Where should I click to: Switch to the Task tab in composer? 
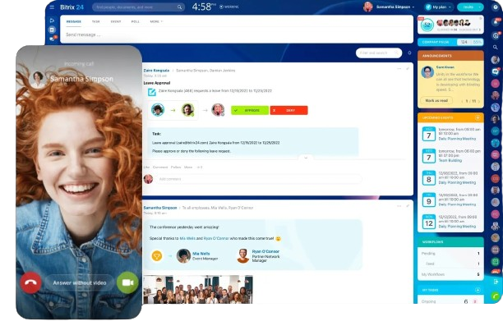coord(96,21)
